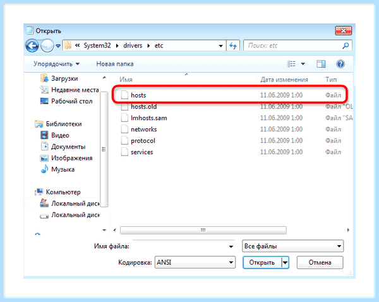Screen dimensions: 379x302
Task: Create a folder with Новая папка
Action: (x=115, y=64)
